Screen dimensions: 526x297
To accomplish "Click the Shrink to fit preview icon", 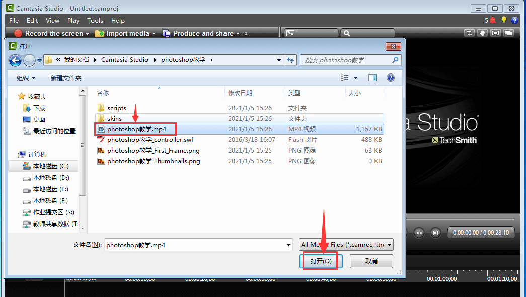I will click(x=495, y=33).
